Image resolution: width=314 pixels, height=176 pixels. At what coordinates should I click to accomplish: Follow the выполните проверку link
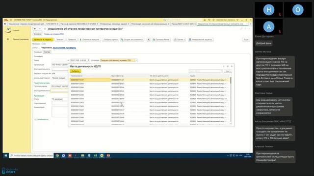tap(64, 48)
